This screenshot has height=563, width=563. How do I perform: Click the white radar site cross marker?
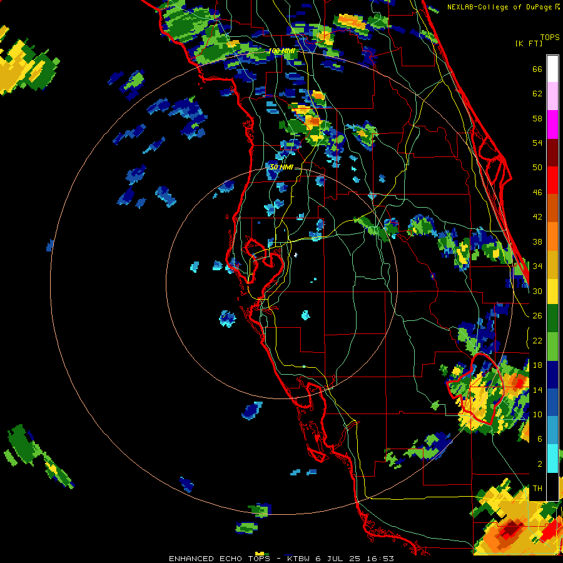coord(295,255)
